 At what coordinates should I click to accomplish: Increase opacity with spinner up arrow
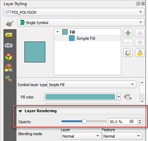tap(140, 120)
